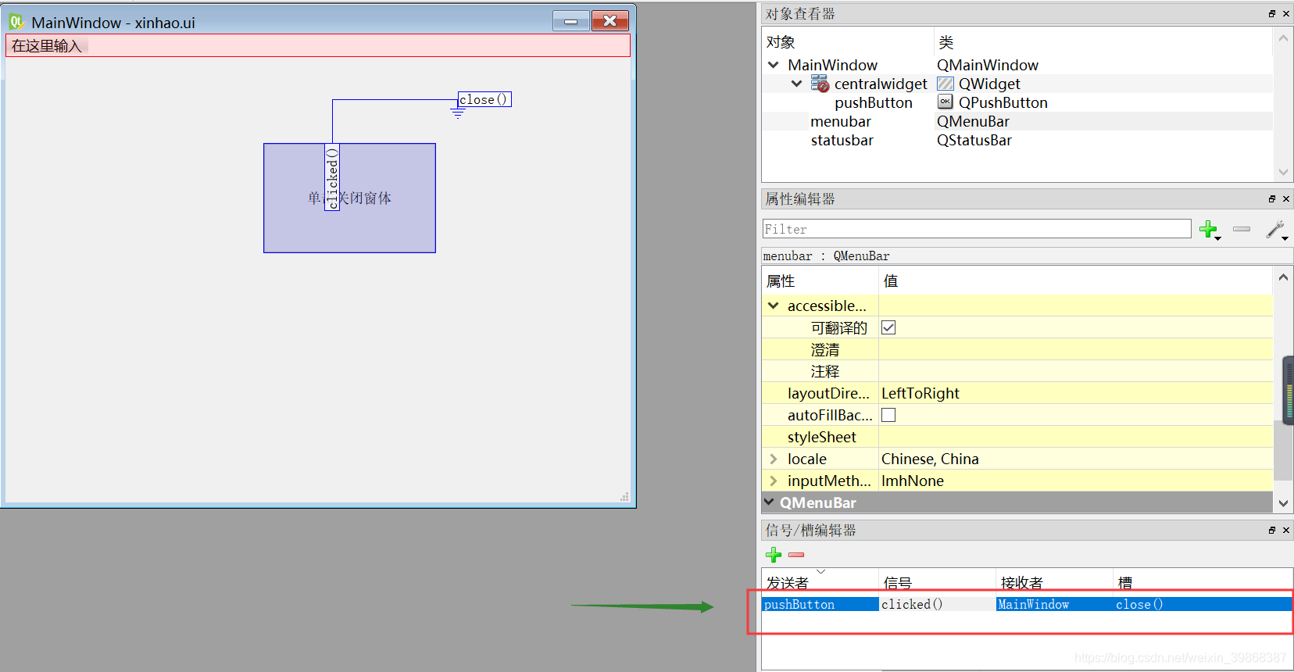This screenshot has width=1294, height=672.
Task: Toggle the 可翻译的 checkbox
Action: click(888, 327)
